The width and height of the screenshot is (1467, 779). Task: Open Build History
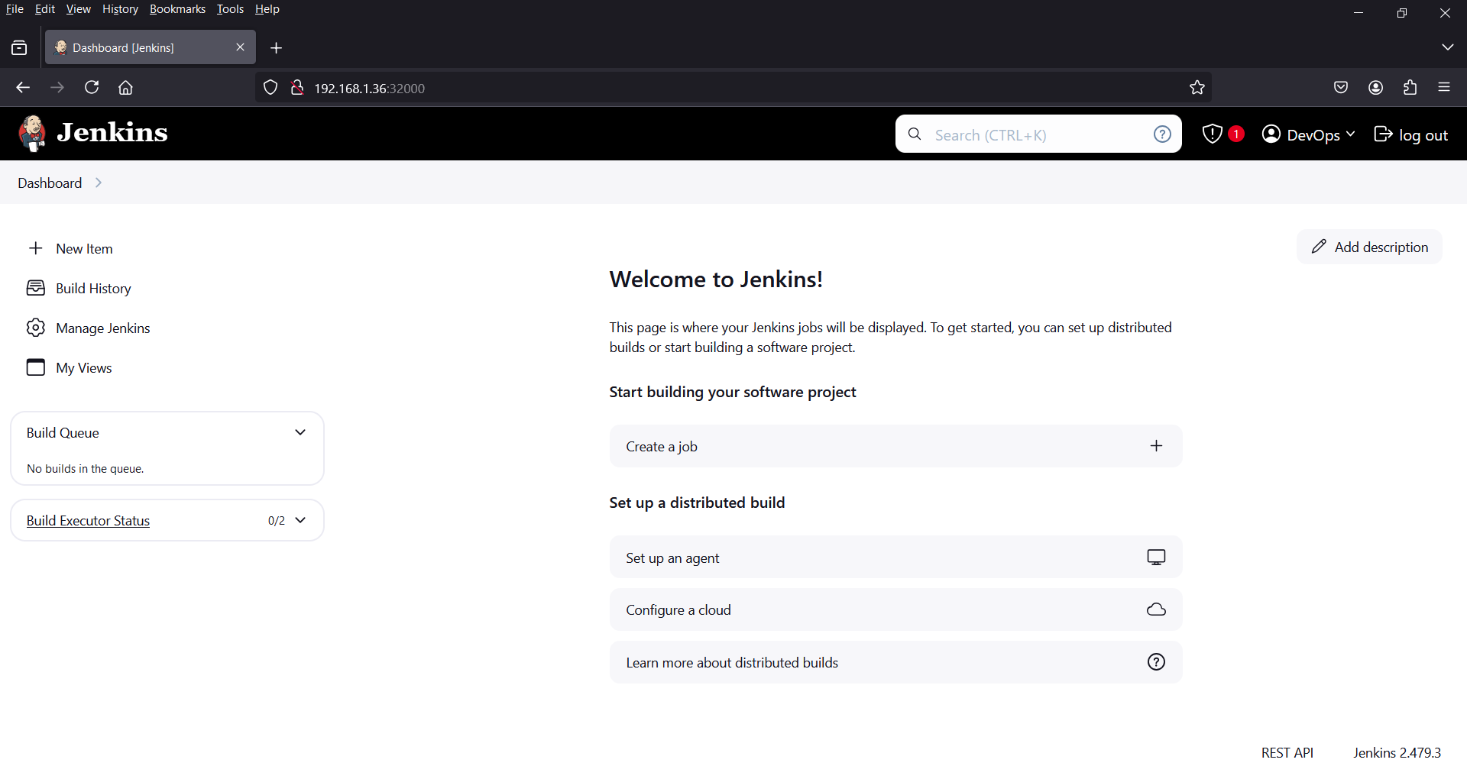point(93,288)
